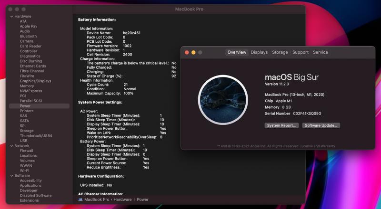Viewport: 381px width, 209px height.
Task: Select Card Reader in the sidebar
Action: [30, 46]
